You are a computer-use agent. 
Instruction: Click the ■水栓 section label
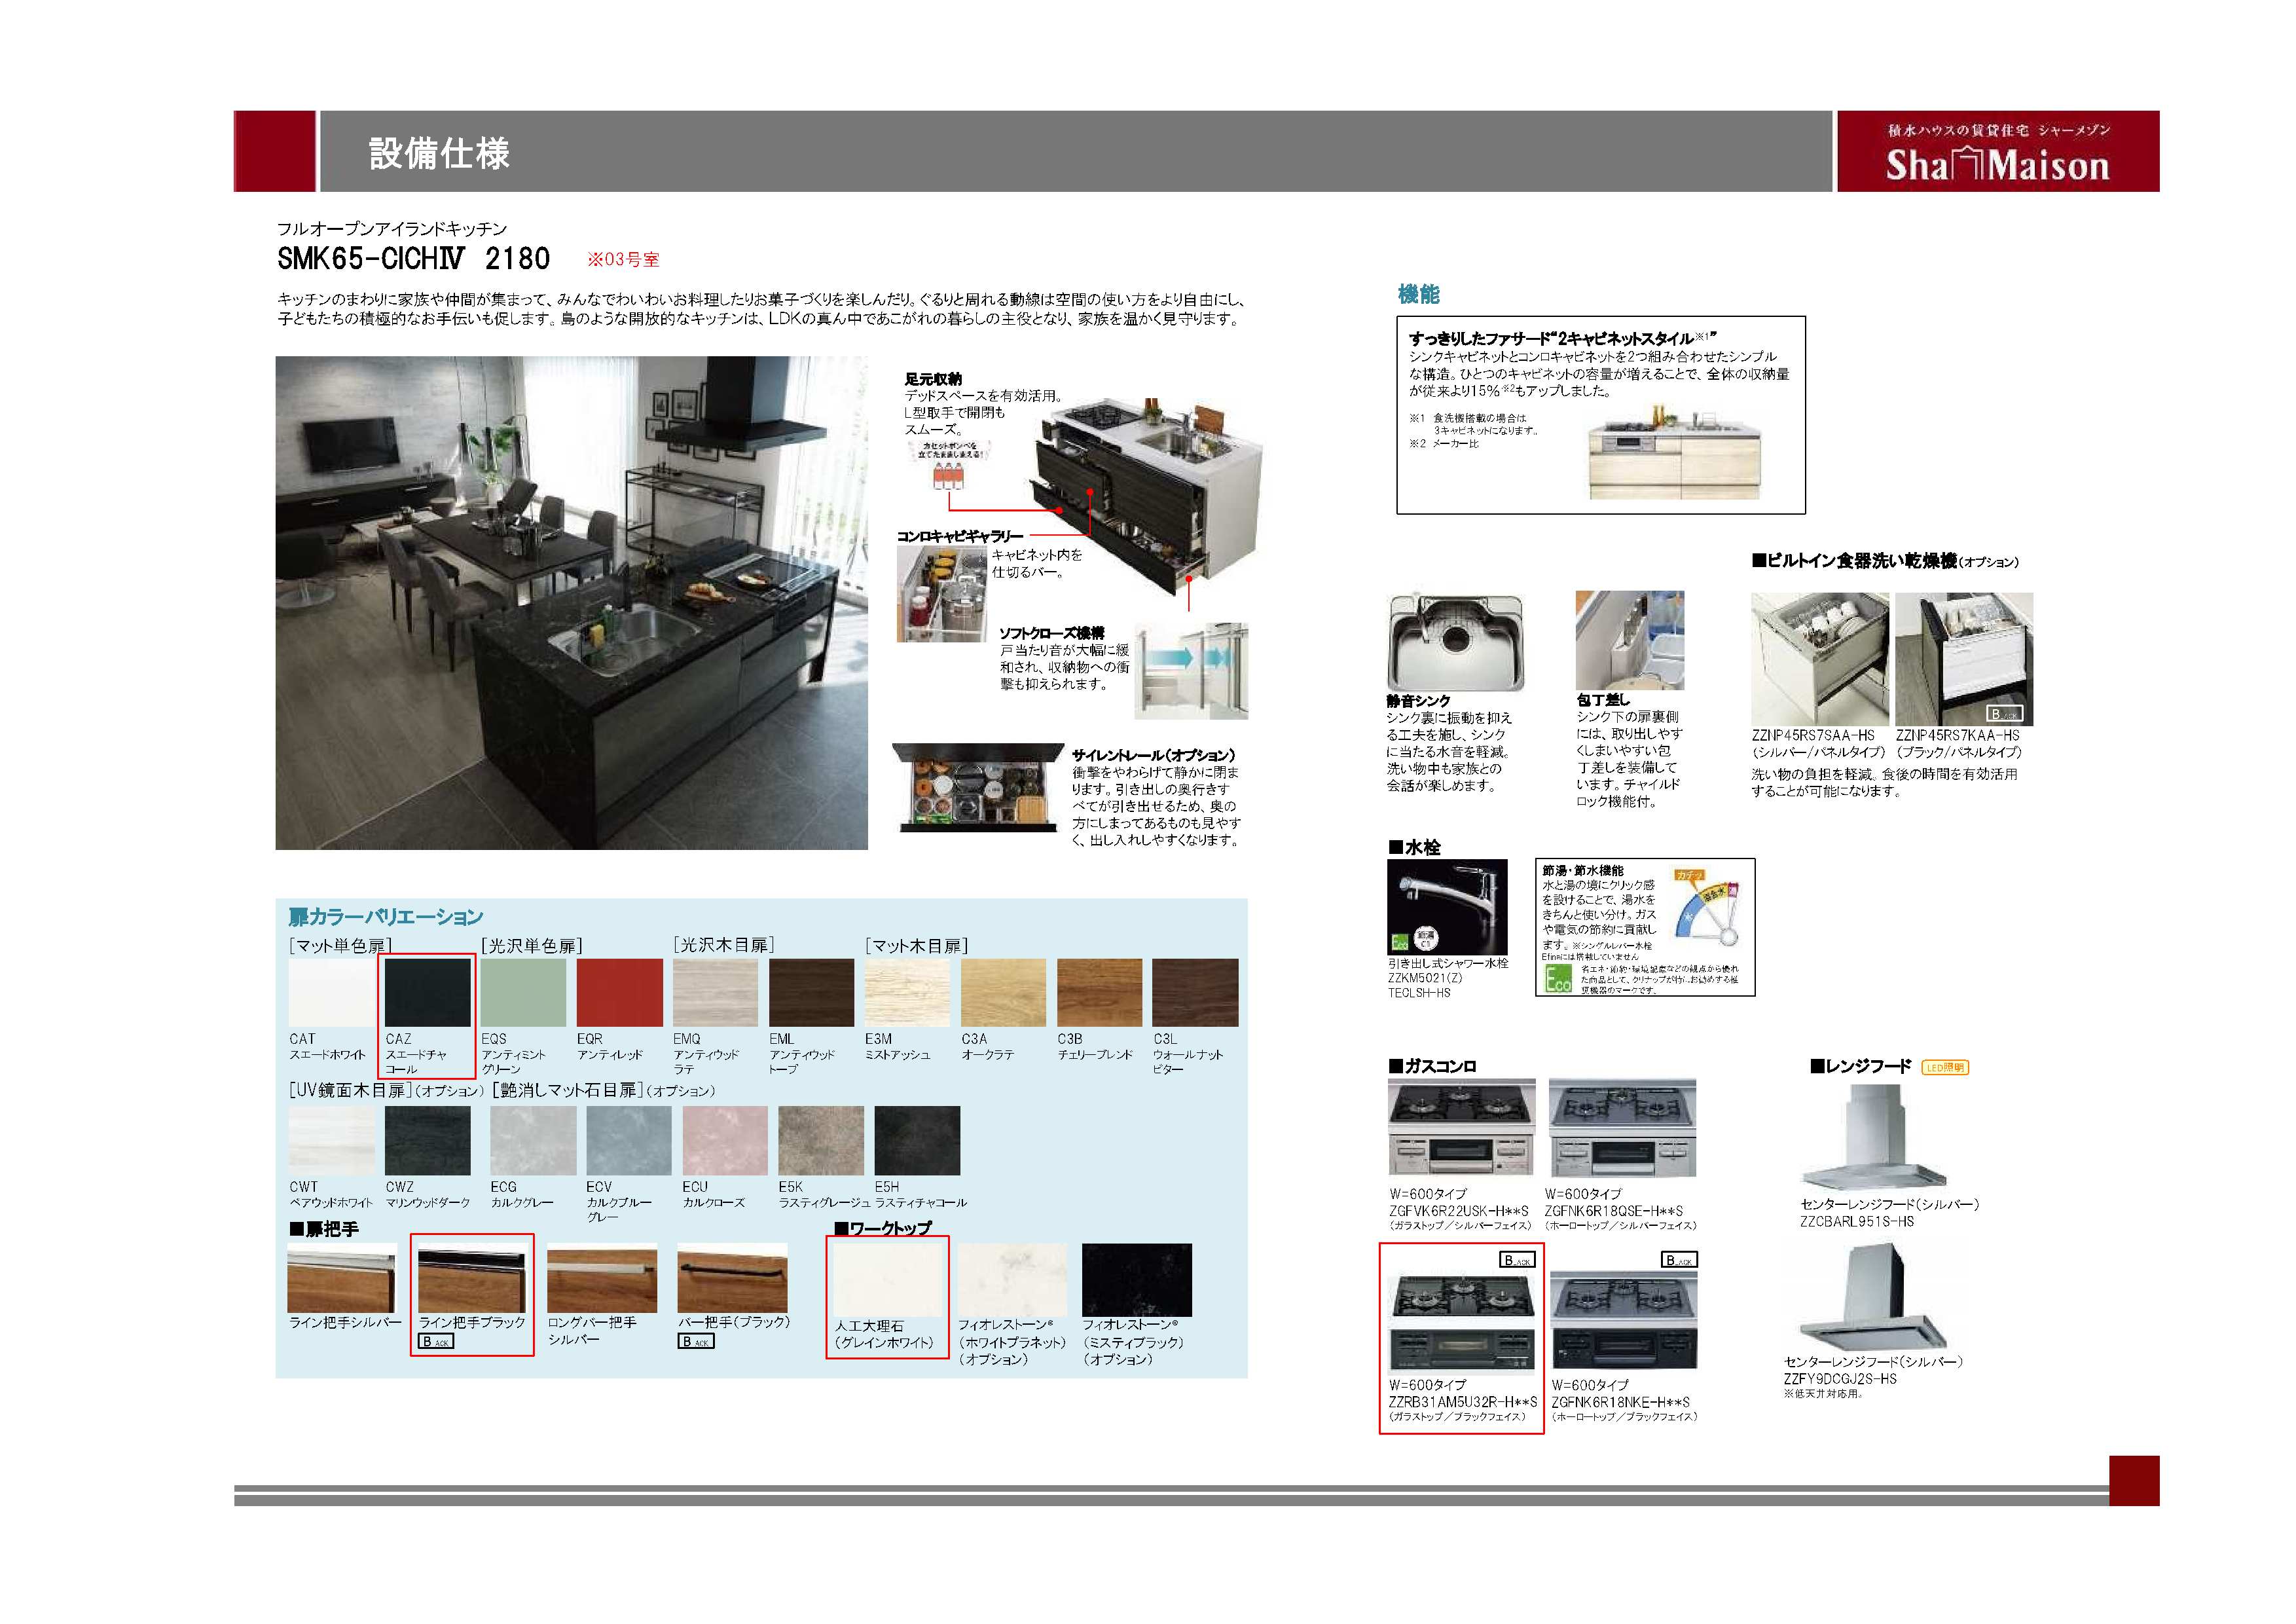click(x=1414, y=847)
